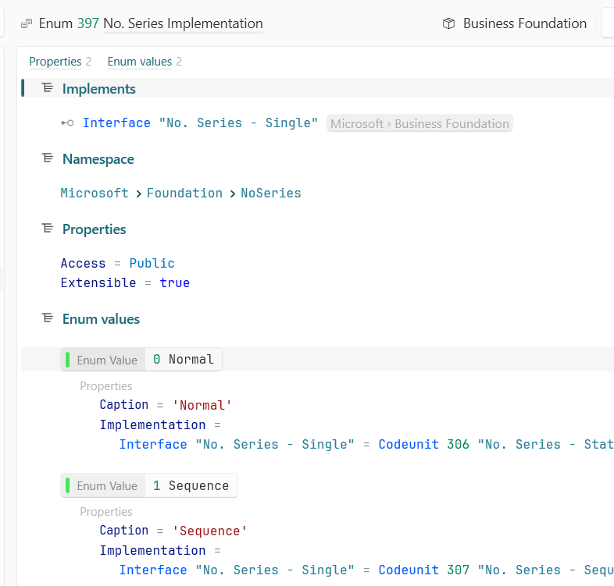Open the Foundation namespace segment
Viewport: 614px width, 586px height.
(184, 193)
